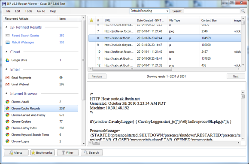Click the Recovered Artifacts column header
This screenshot has height=164, width=249.
30,18
